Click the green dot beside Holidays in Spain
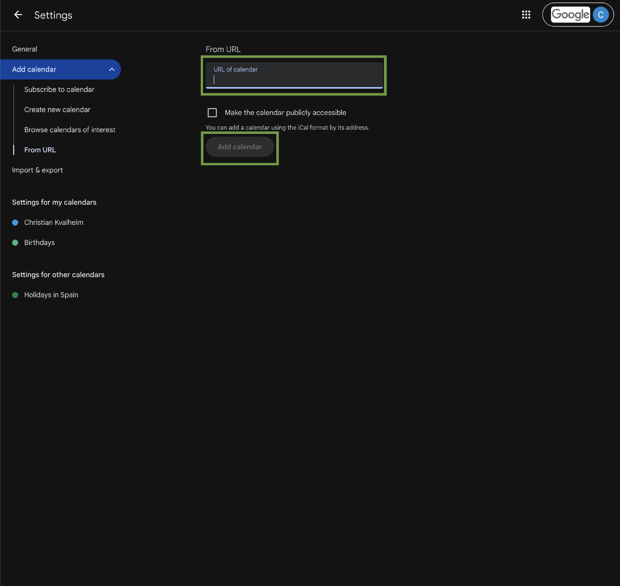The image size is (620, 586). point(15,295)
